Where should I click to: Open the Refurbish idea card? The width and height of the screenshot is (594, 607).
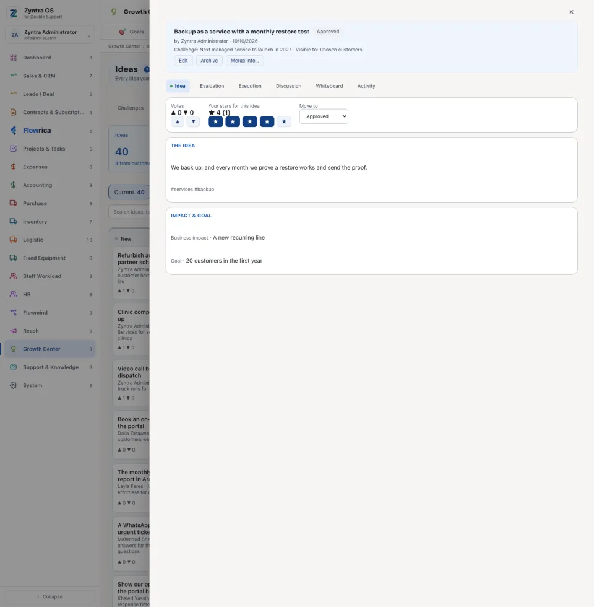[x=131, y=273]
